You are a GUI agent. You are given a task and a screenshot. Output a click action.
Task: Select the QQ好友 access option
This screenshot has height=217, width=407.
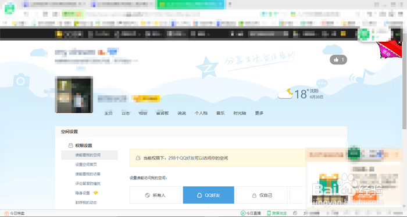click(x=208, y=195)
